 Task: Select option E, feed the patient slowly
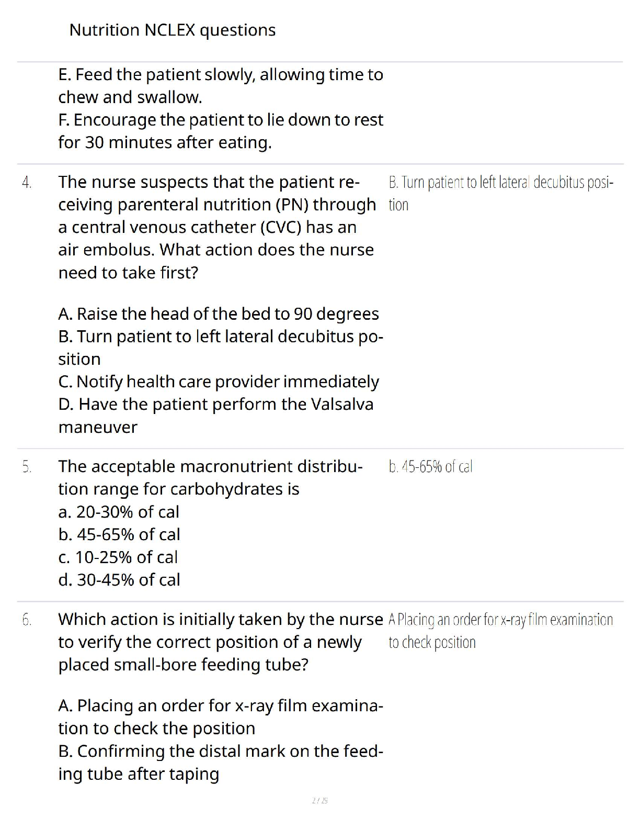point(221,86)
